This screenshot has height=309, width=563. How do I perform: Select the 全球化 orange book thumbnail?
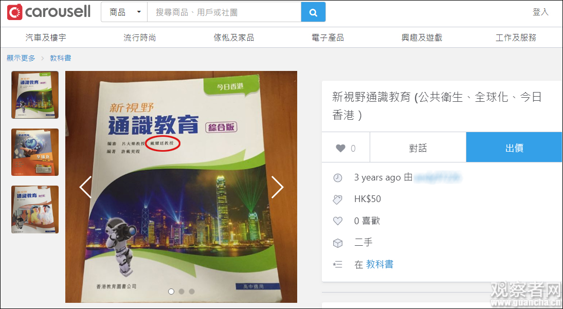tap(35, 152)
